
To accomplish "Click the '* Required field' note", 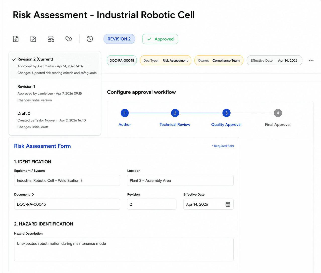I will coord(223,146).
